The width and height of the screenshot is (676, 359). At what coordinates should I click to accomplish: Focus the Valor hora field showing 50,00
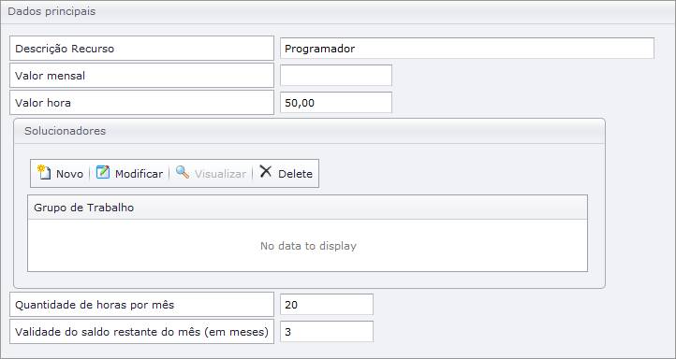point(336,103)
